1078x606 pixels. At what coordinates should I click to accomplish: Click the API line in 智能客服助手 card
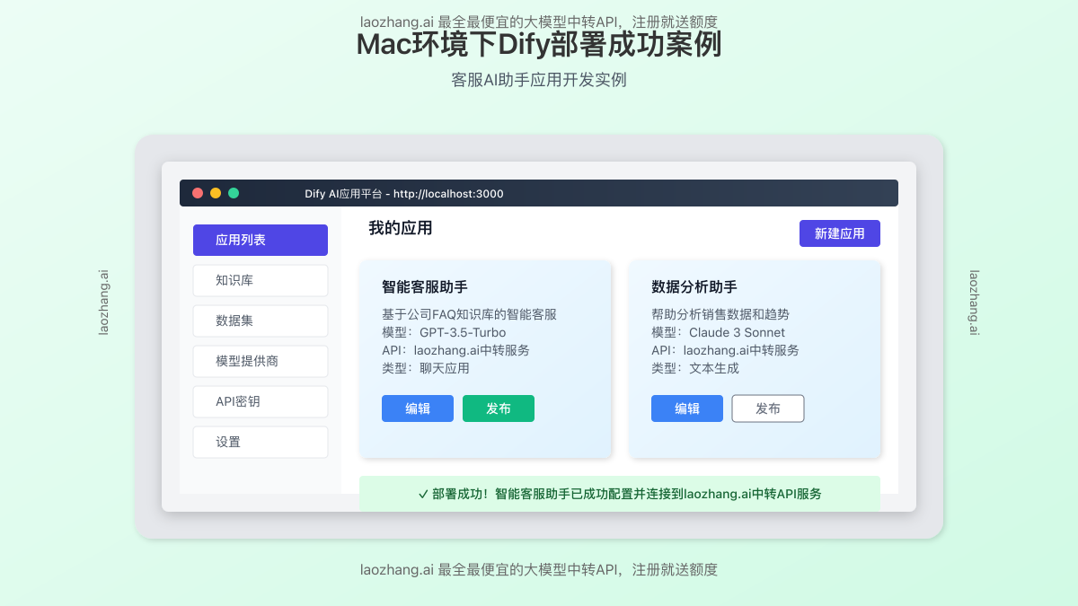[x=455, y=350]
